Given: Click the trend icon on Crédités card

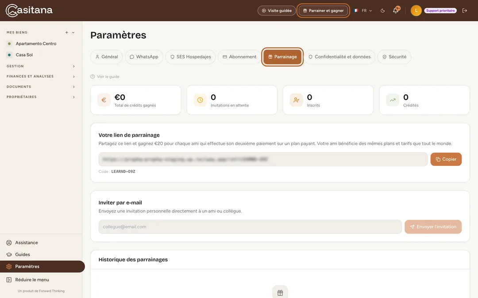Looking at the screenshot, I should click(x=393, y=100).
